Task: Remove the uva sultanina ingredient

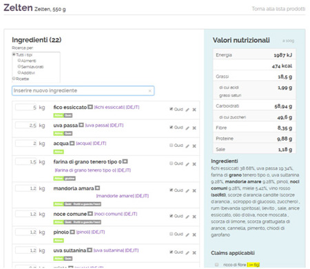Action: (x=194, y=252)
